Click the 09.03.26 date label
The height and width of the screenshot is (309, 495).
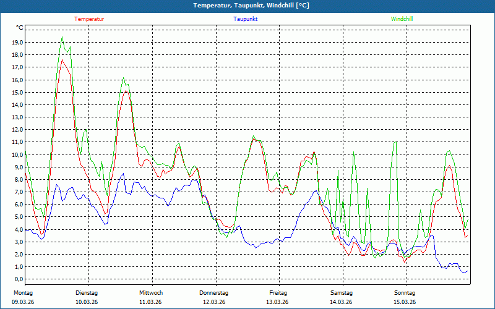23,302
